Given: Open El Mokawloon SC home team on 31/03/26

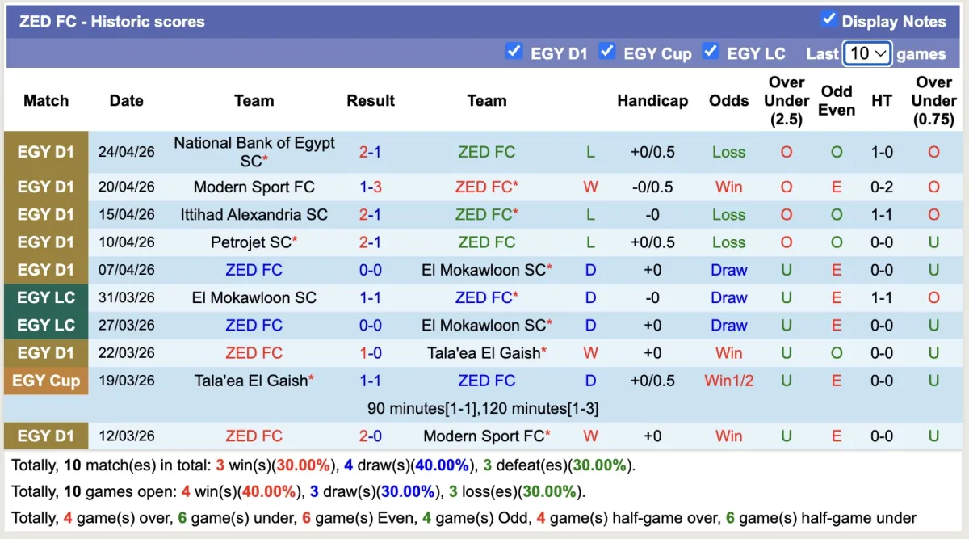Looking at the screenshot, I should pos(254,297).
